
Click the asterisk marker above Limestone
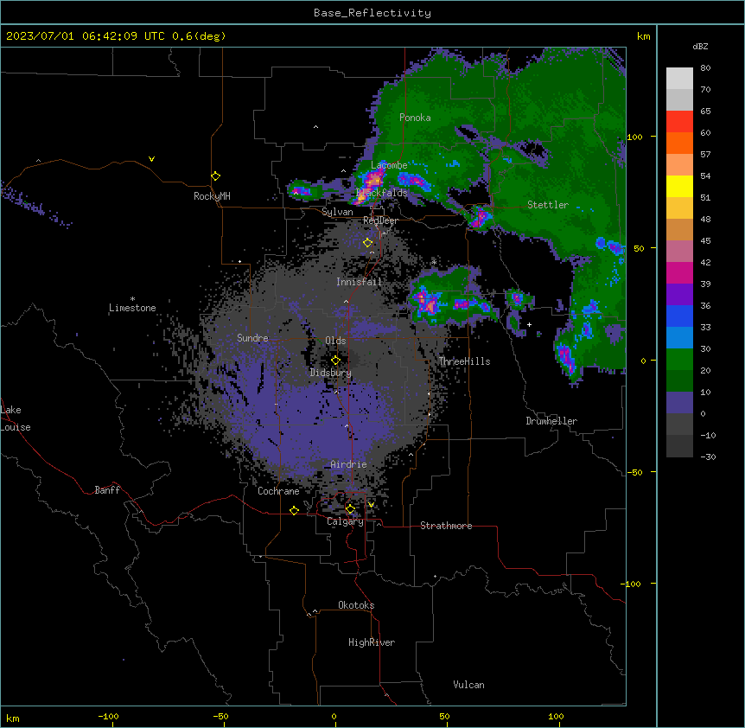132,299
